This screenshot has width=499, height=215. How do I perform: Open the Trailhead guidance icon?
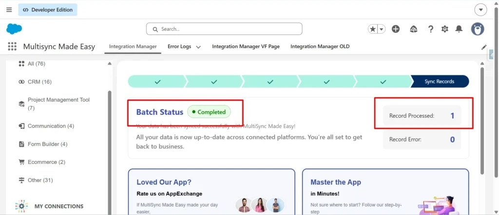click(413, 29)
